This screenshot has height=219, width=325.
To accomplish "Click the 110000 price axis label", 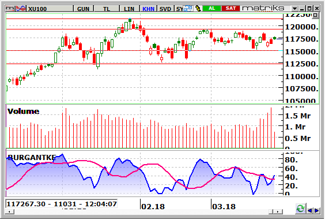I will coord(302,76).
